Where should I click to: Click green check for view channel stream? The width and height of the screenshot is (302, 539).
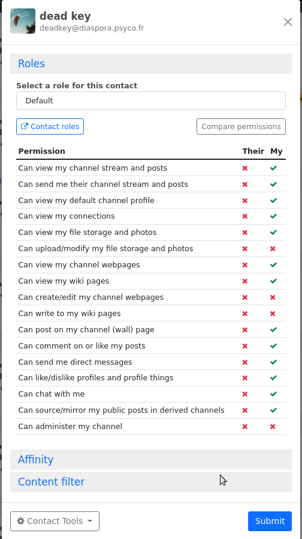tap(273, 168)
